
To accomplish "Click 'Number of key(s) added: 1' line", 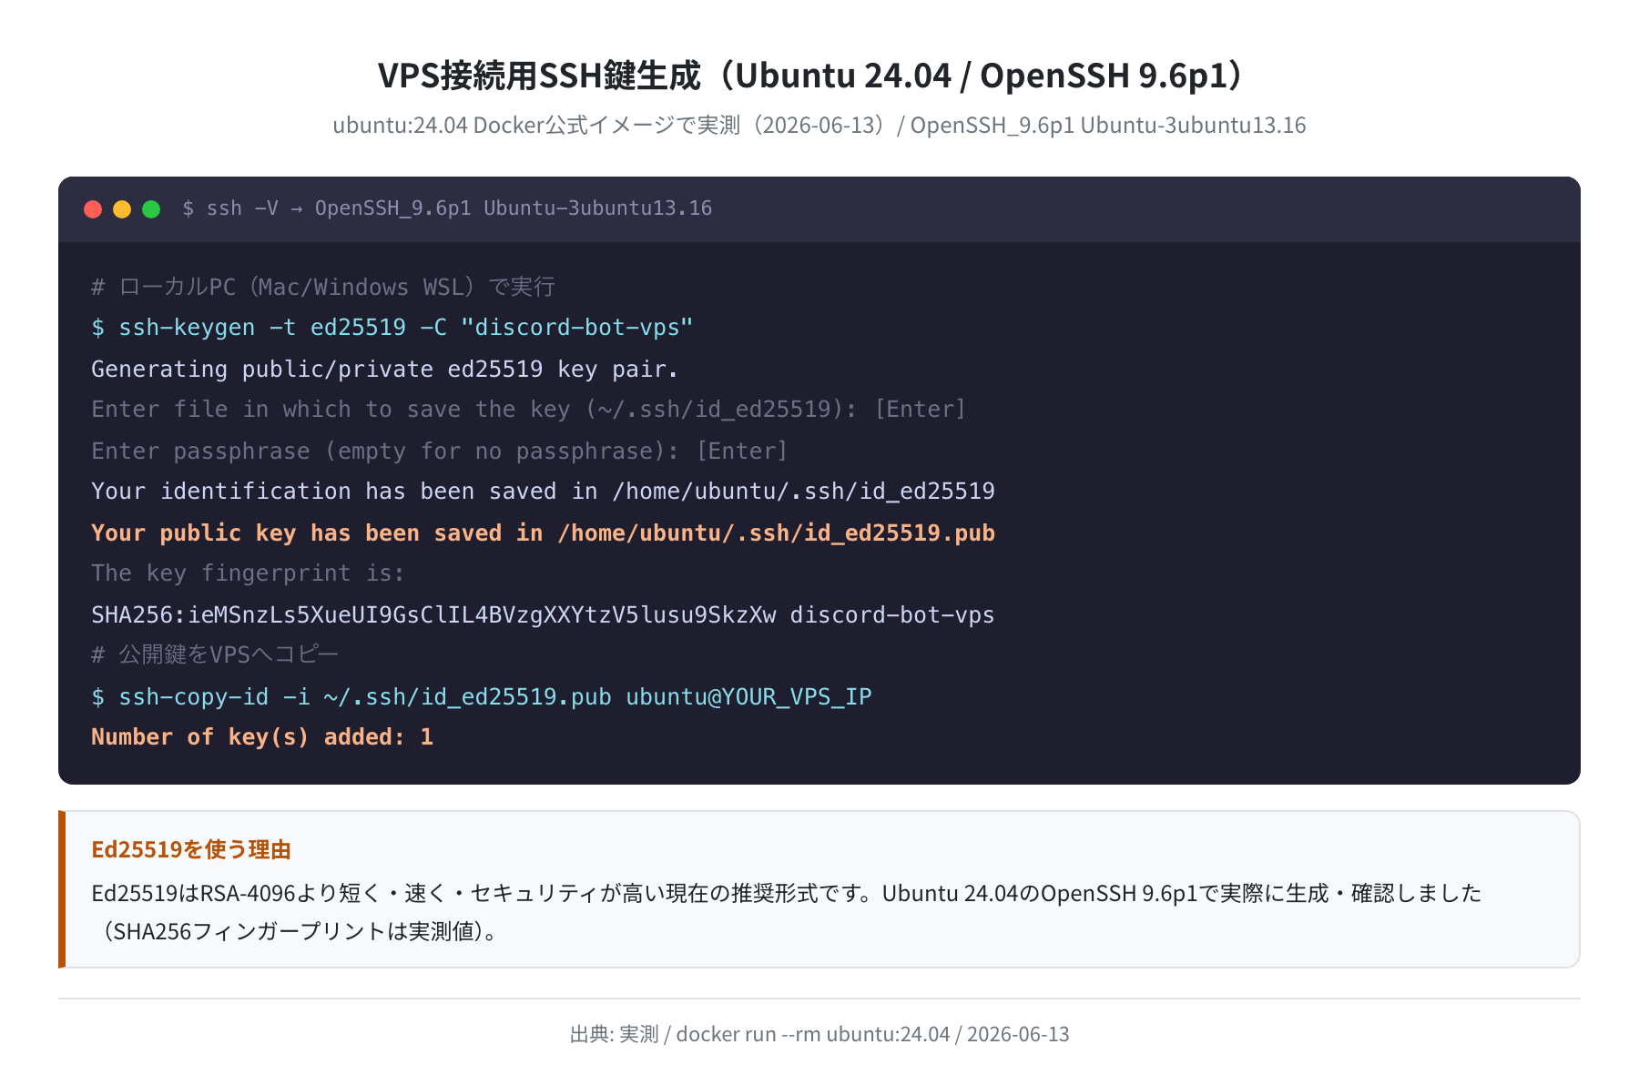I will click(262, 737).
